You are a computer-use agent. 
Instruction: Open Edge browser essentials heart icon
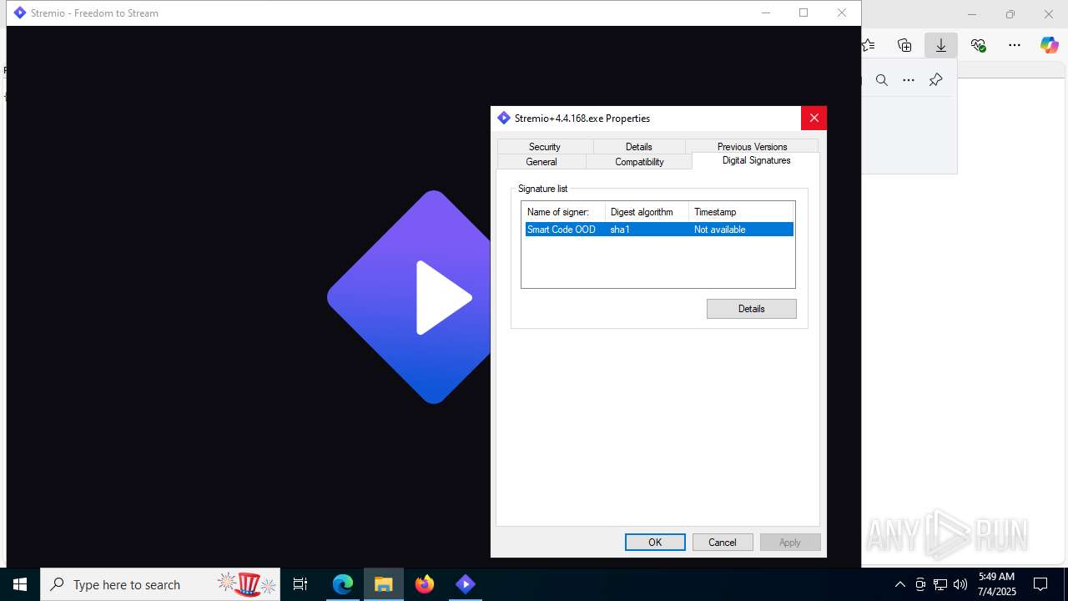pyautogui.click(x=979, y=45)
